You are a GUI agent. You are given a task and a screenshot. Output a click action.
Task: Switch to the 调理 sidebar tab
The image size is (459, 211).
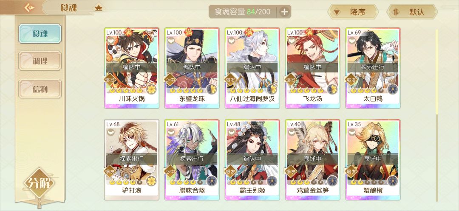40,61
